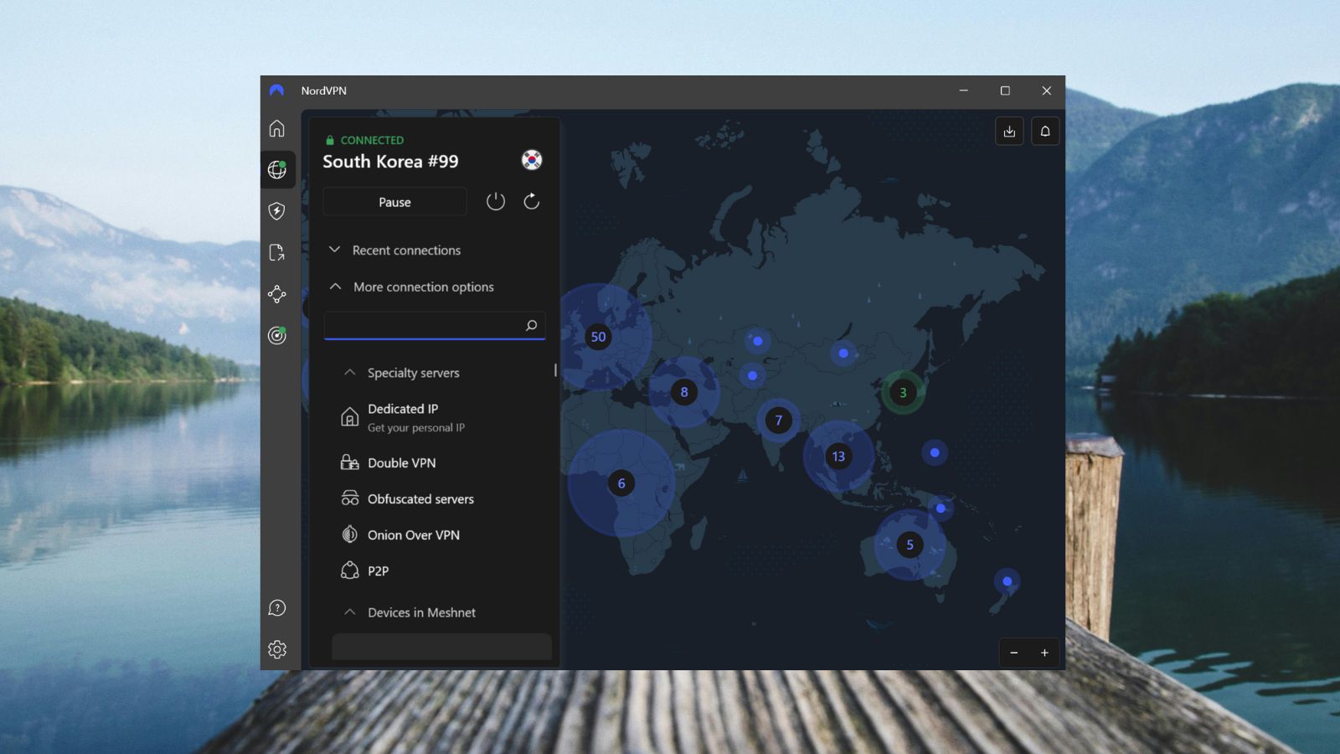Image resolution: width=1340 pixels, height=754 pixels.
Task: Choose Onion Over VPN from specialty servers
Action: click(412, 535)
